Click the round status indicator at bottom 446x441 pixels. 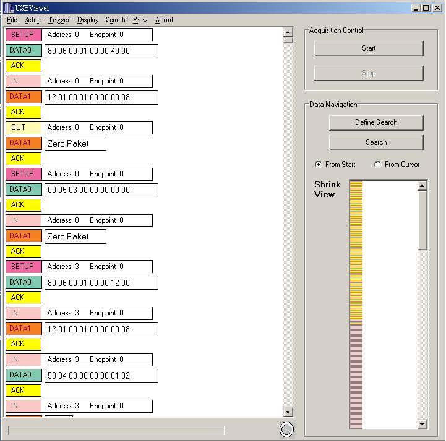[286, 429]
